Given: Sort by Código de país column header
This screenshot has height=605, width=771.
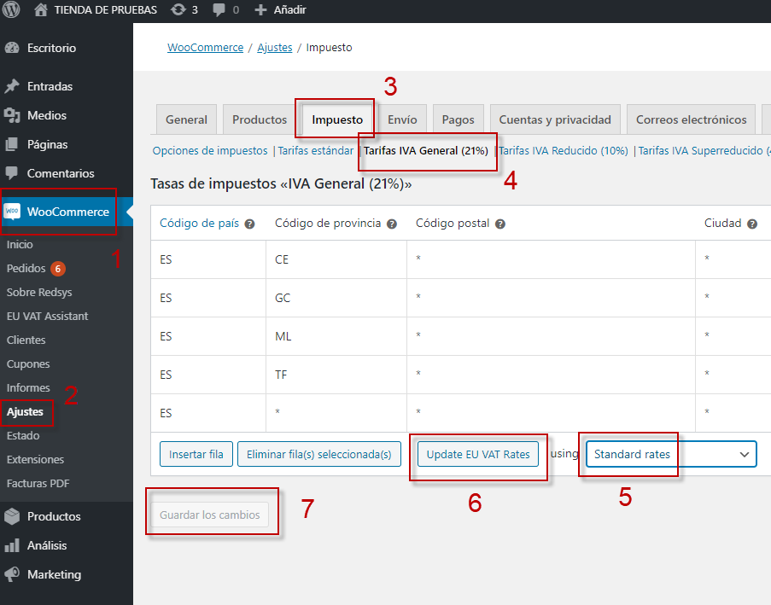Looking at the screenshot, I should [199, 223].
